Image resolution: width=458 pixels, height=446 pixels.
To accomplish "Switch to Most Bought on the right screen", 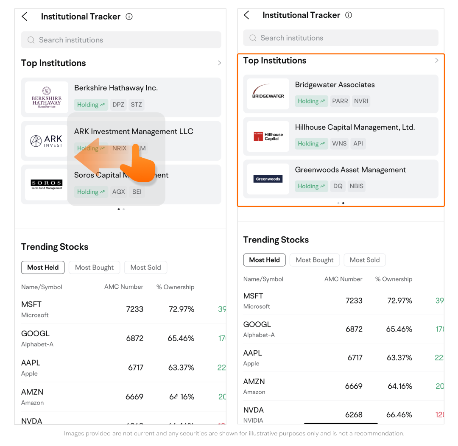I will 315,260.
